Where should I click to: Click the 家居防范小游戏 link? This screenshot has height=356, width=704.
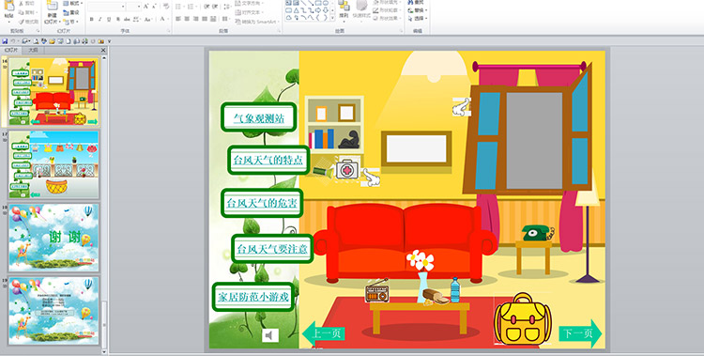click(253, 297)
